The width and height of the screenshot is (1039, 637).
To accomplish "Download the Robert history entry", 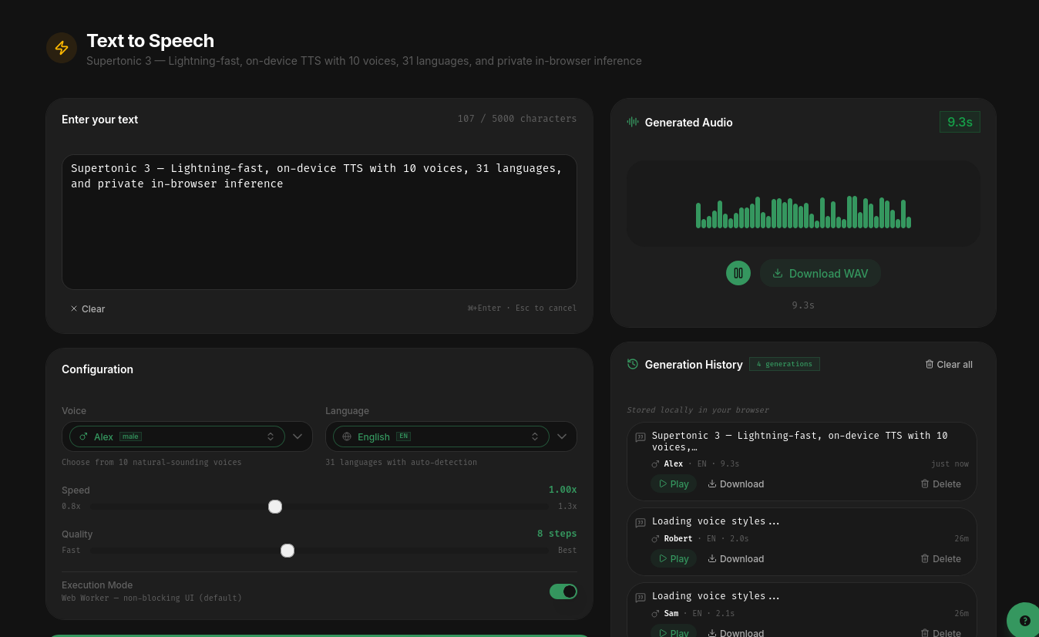I will click(x=736, y=559).
